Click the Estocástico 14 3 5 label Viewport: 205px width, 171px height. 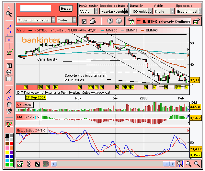point(32,131)
